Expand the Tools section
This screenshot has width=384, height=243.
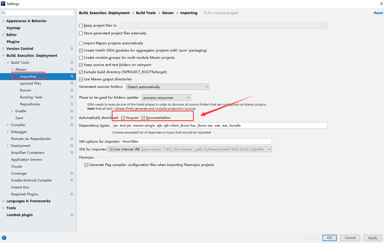[3, 208]
